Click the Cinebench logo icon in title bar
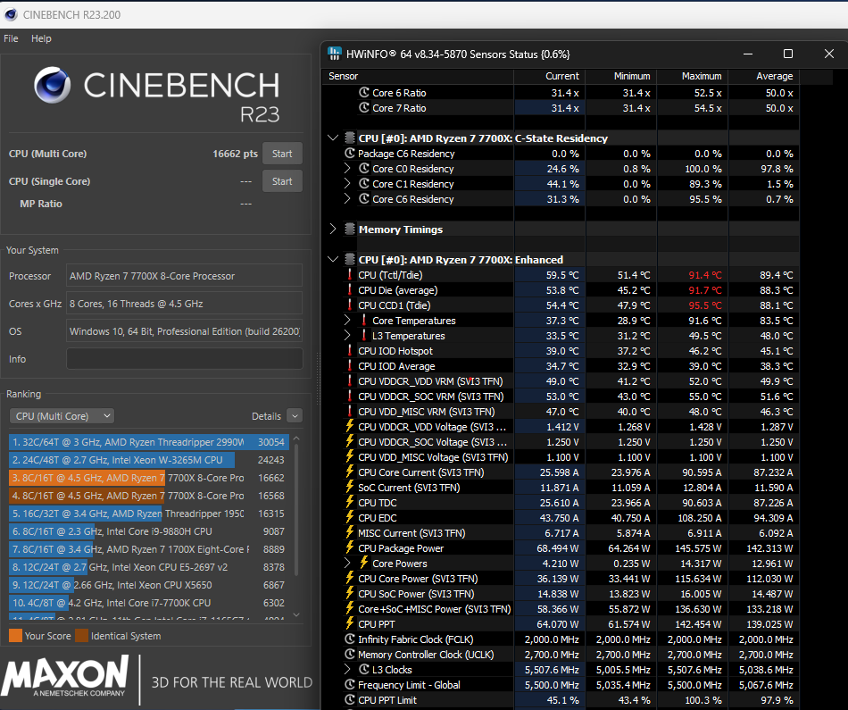The height and width of the screenshot is (710, 848). coord(11,14)
